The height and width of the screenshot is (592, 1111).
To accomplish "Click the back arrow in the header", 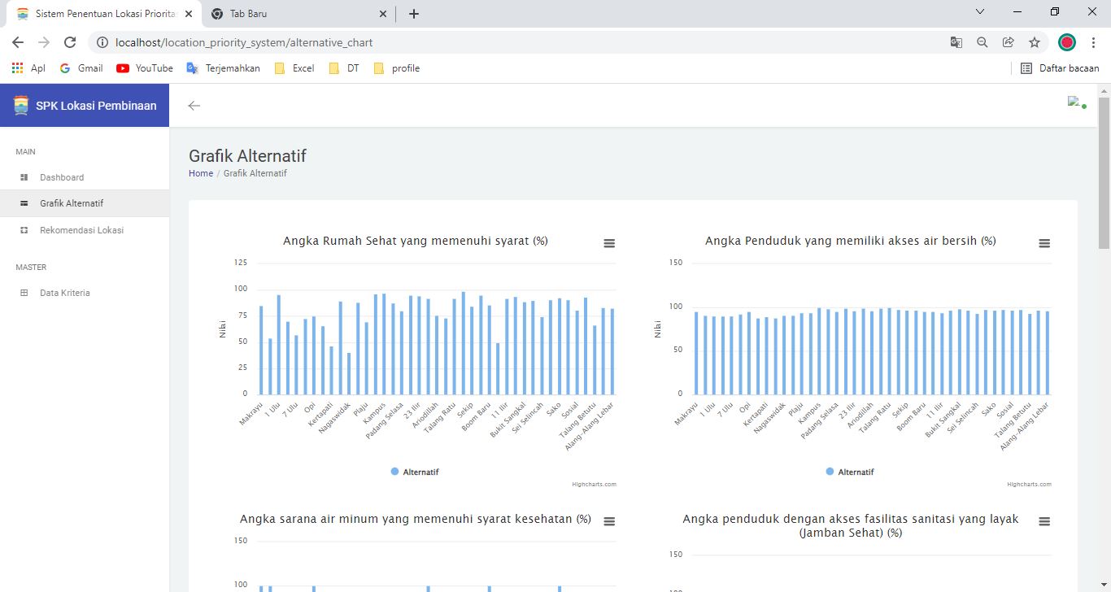I will 194,106.
